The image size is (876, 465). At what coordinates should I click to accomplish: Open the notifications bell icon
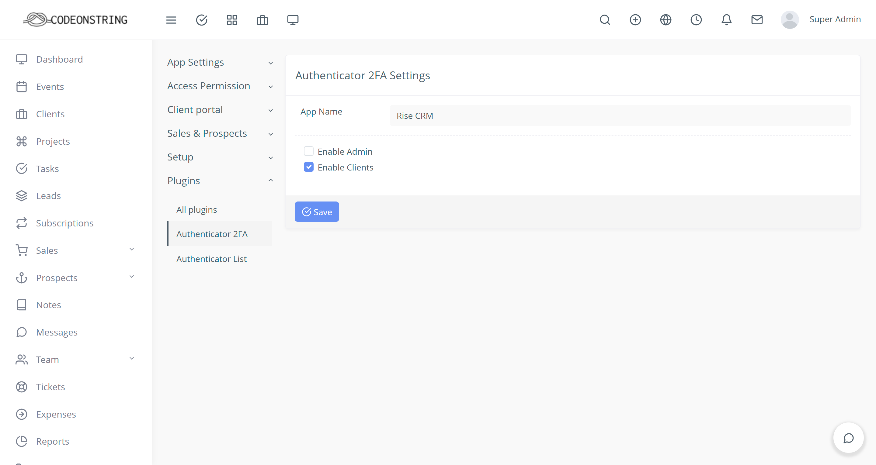click(x=726, y=20)
